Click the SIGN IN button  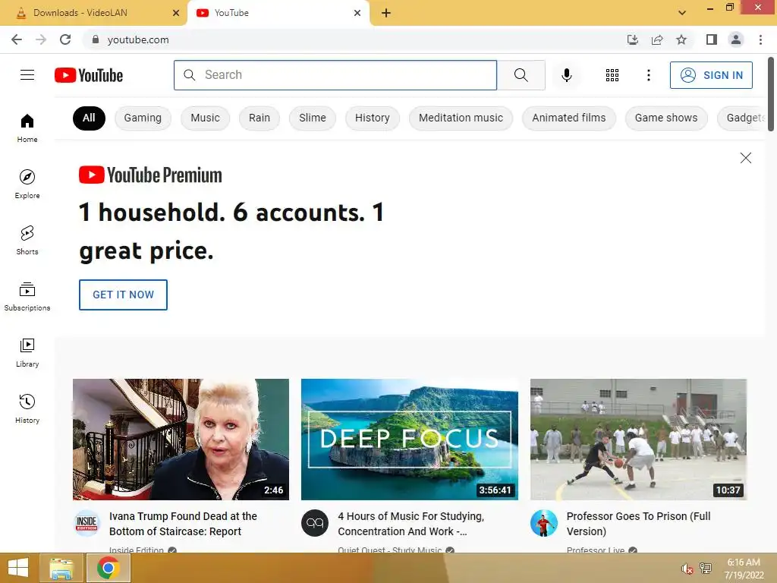pos(710,75)
